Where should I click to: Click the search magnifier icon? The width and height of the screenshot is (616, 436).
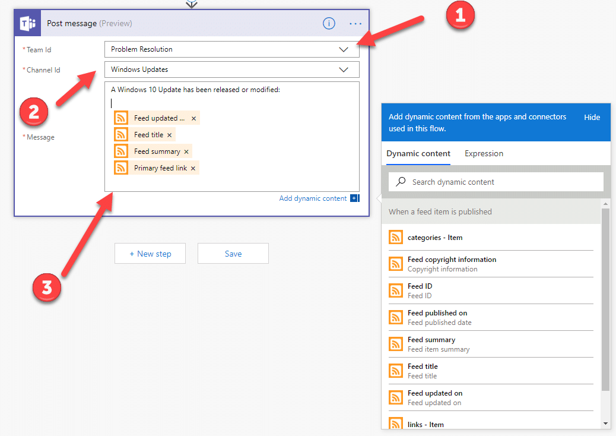tap(401, 182)
